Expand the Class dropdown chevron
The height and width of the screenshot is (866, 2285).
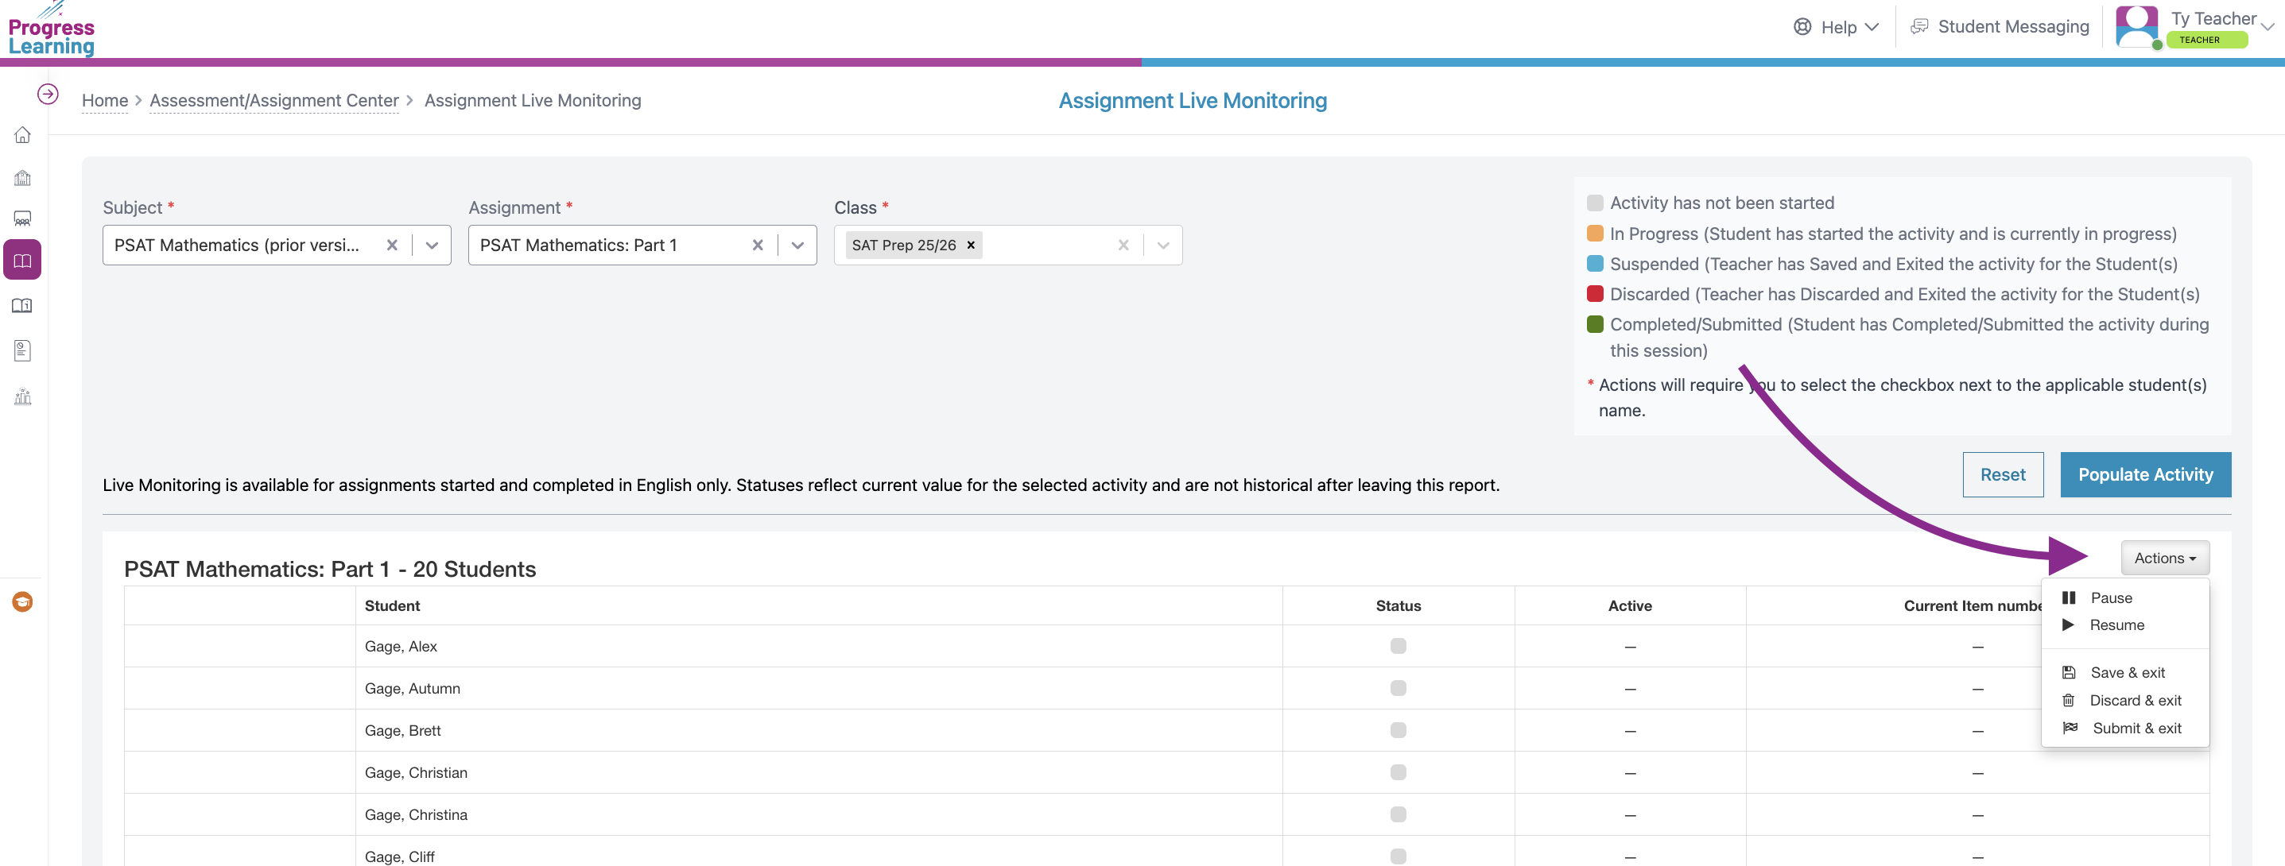click(x=1163, y=245)
